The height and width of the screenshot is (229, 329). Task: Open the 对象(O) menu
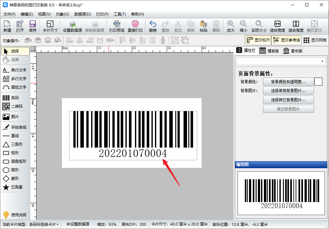point(63,14)
